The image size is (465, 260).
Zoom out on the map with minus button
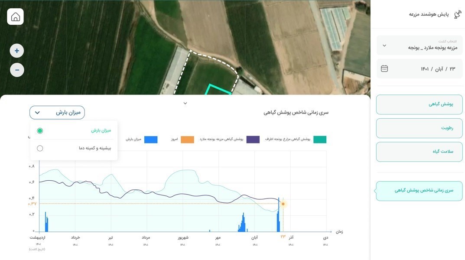[17, 70]
